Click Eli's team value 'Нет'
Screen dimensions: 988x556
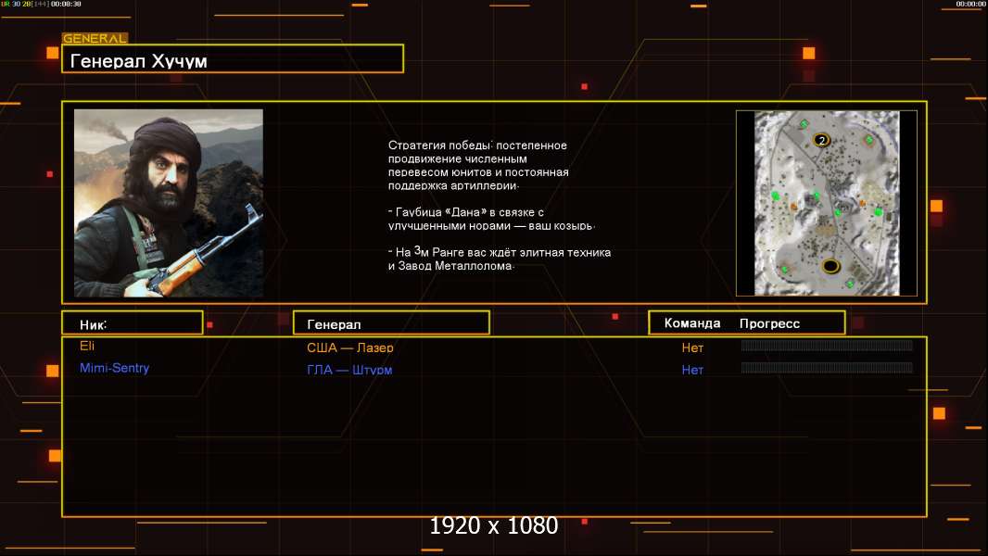tap(692, 347)
